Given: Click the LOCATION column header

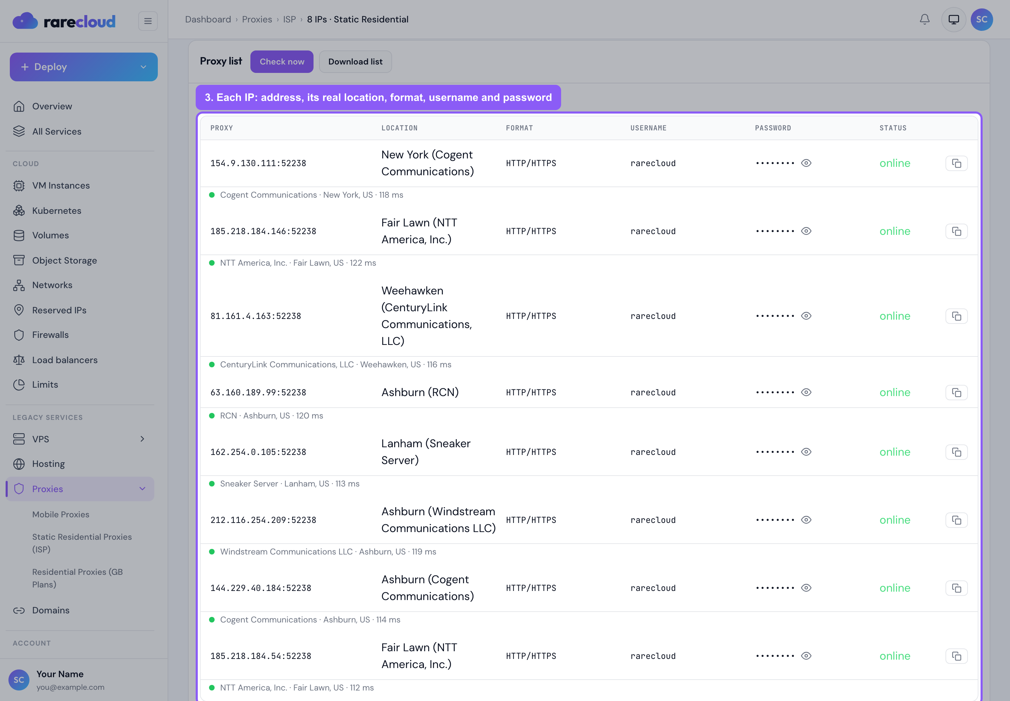Looking at the screenshot, I should click(x=399, y=128).
